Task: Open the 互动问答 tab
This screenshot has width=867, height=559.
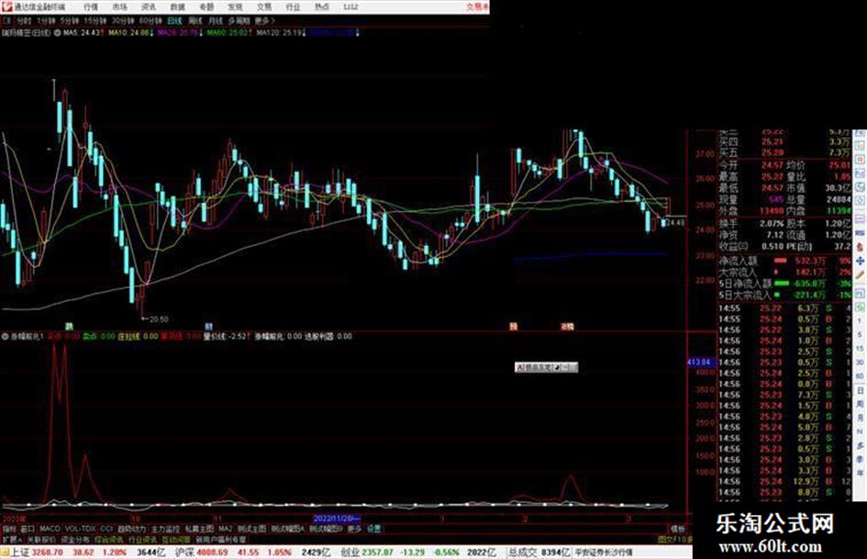Action: [x=176, y=539]
